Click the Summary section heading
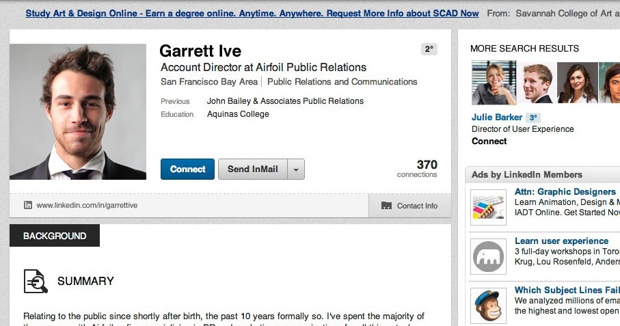 click(x=85, y=281)
